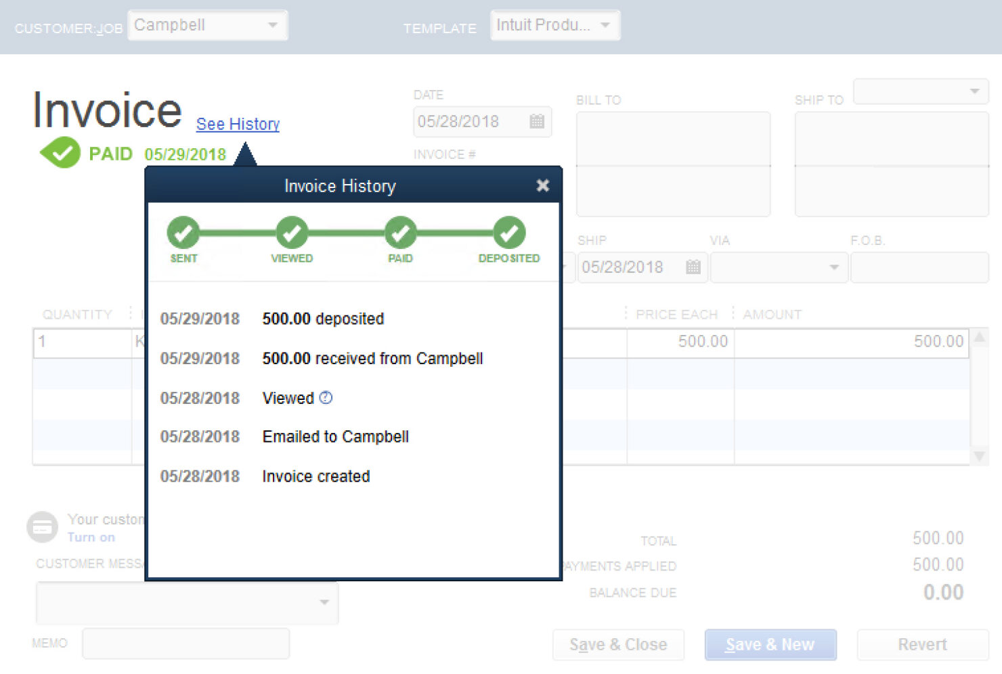Click the Viewed status checkmark icon

pyautogui.click(x=292, y=233)
